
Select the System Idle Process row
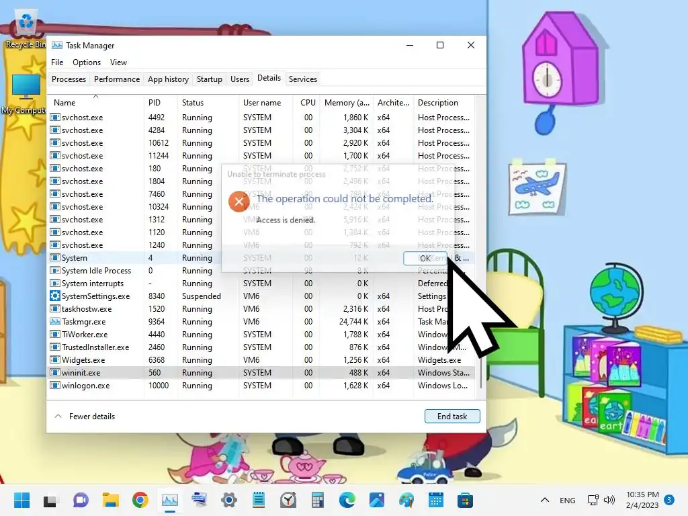pyautogui.click(x=261, y=270)
